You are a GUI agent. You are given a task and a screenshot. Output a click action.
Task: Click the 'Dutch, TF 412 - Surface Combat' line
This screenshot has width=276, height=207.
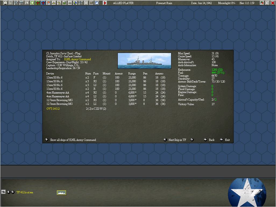(x=64, y=56)
